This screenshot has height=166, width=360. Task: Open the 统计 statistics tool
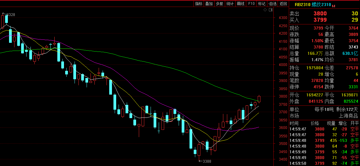coord(230,4)
